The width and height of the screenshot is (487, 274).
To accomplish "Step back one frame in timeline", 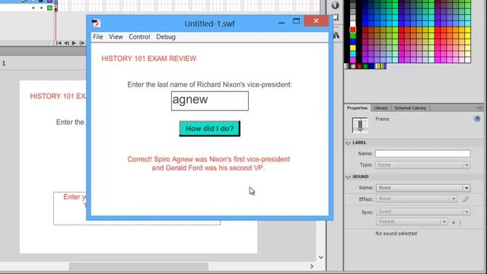I will pyautogui.click(x=66, y=43).
